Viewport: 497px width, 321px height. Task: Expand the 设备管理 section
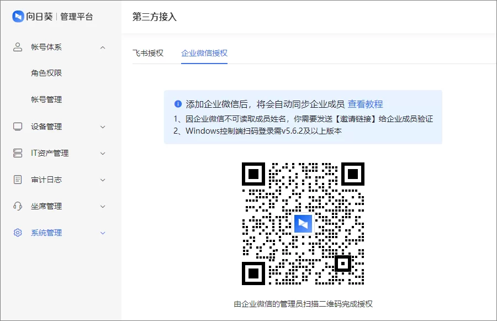[102, 127]
